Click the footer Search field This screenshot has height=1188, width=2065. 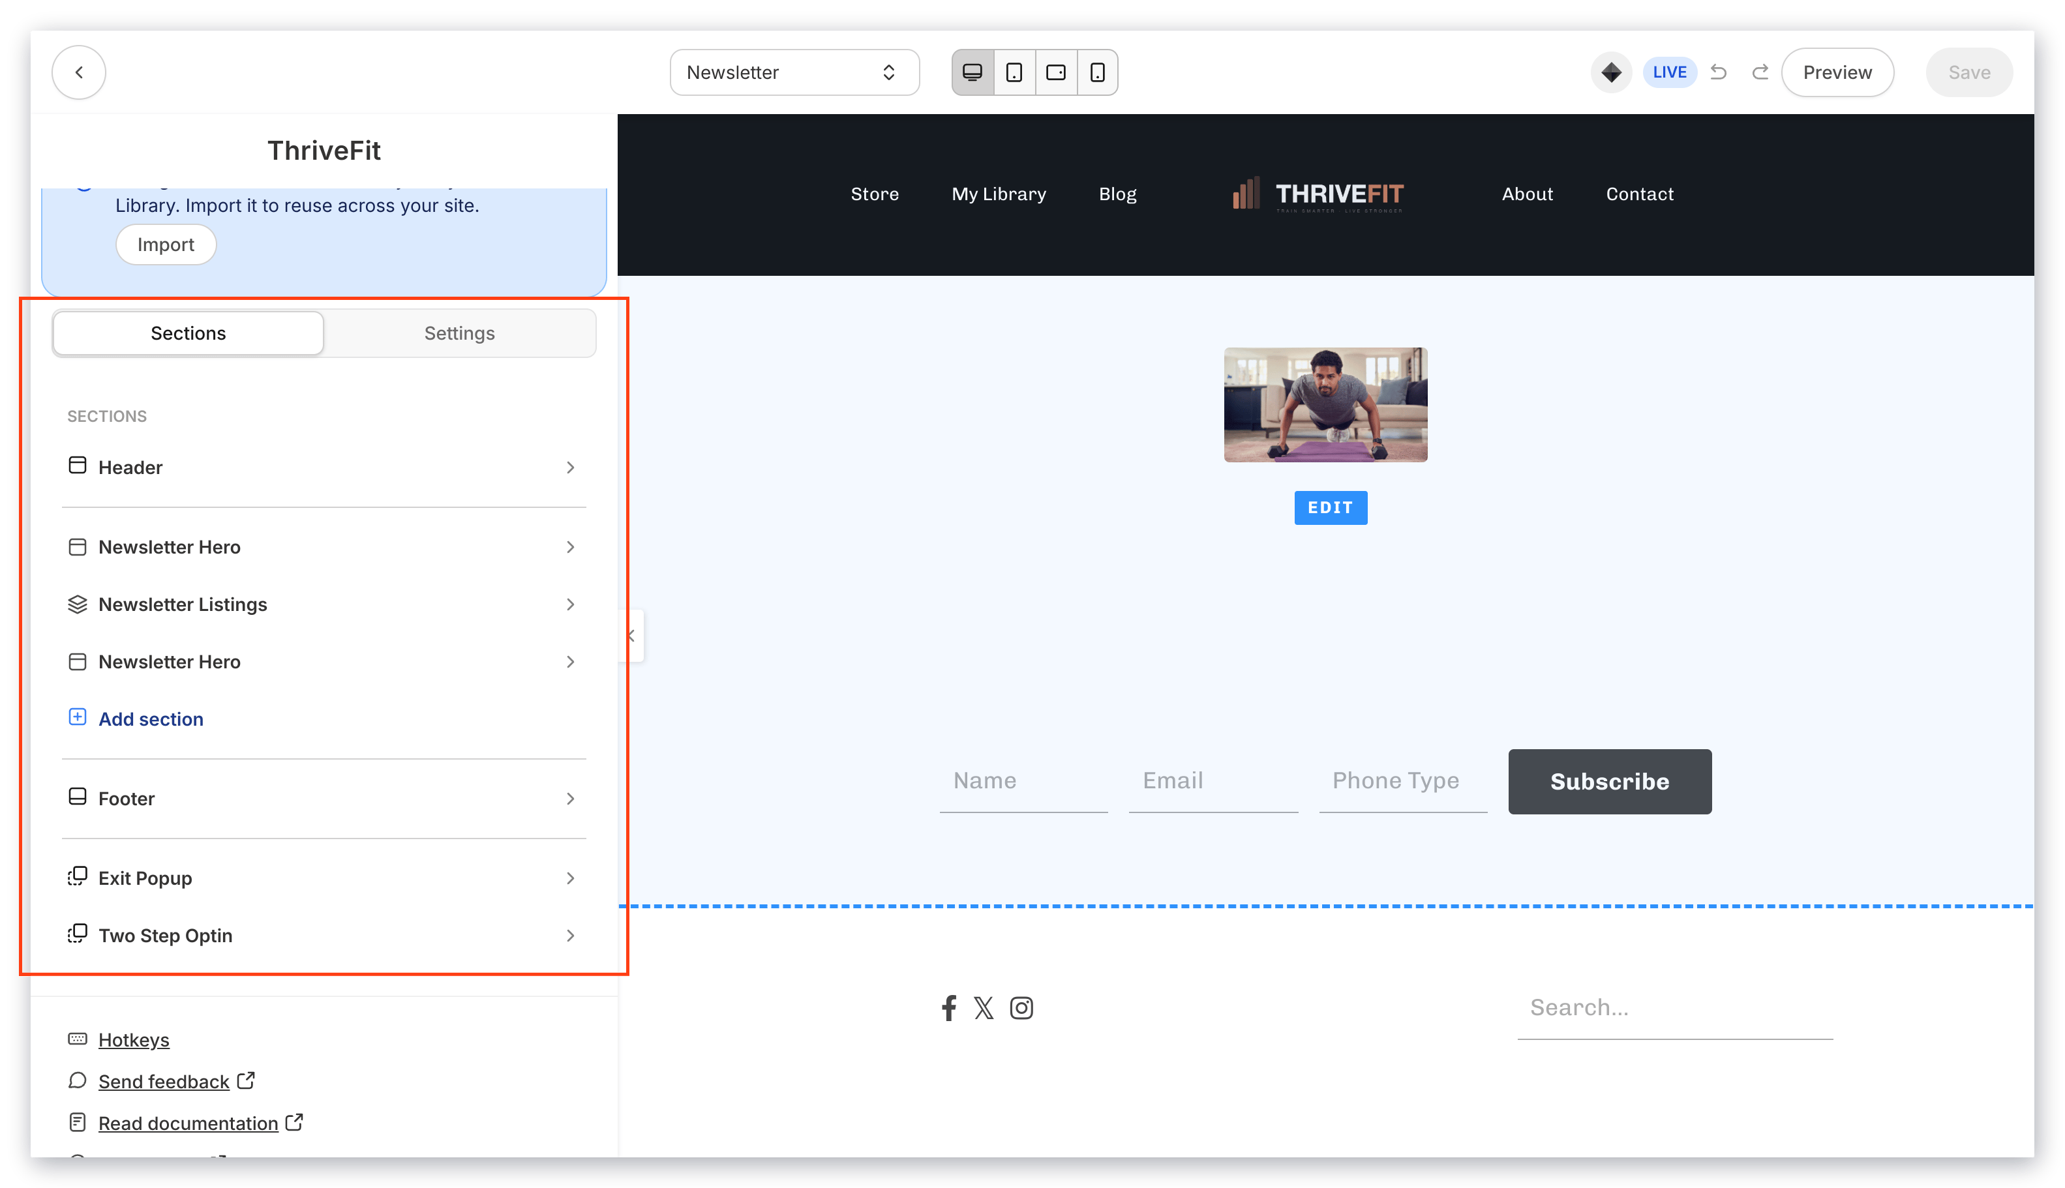coord(1675,1009)
